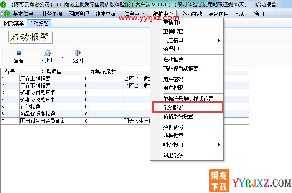Switch to the 启动报警 tab
The height and width of the screenshot is (193, 292).
pyautogui.click(x=39, y=23)
